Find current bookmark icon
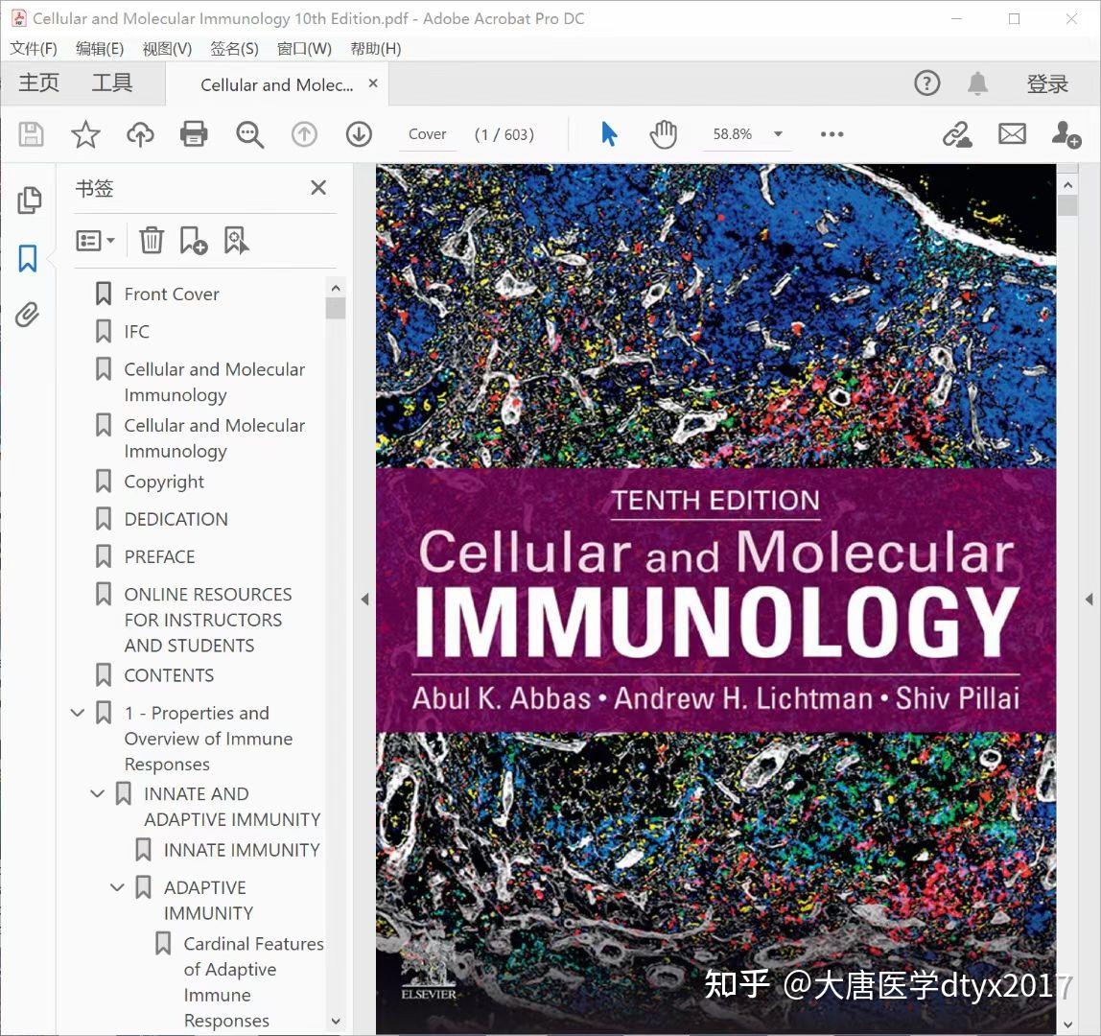The height and width of the screenshot is (1036, 1101). pyautogui.click(x=236, y=240)
